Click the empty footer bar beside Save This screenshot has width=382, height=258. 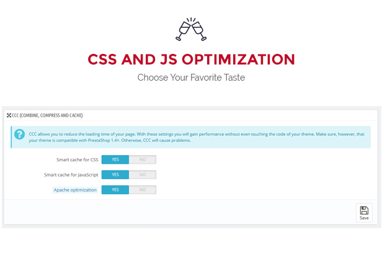(x=180, y=212)
